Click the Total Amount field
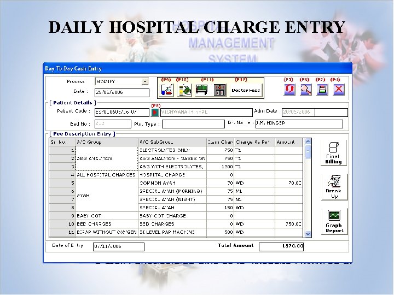The width and height of the screenshot is (394, 295). [281, 246]
